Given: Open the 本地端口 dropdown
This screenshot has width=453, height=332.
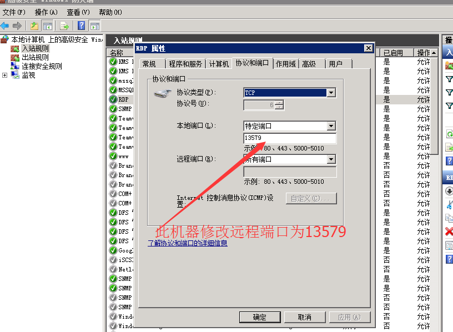Looking at the screenshot, I should tap(331, 126).
